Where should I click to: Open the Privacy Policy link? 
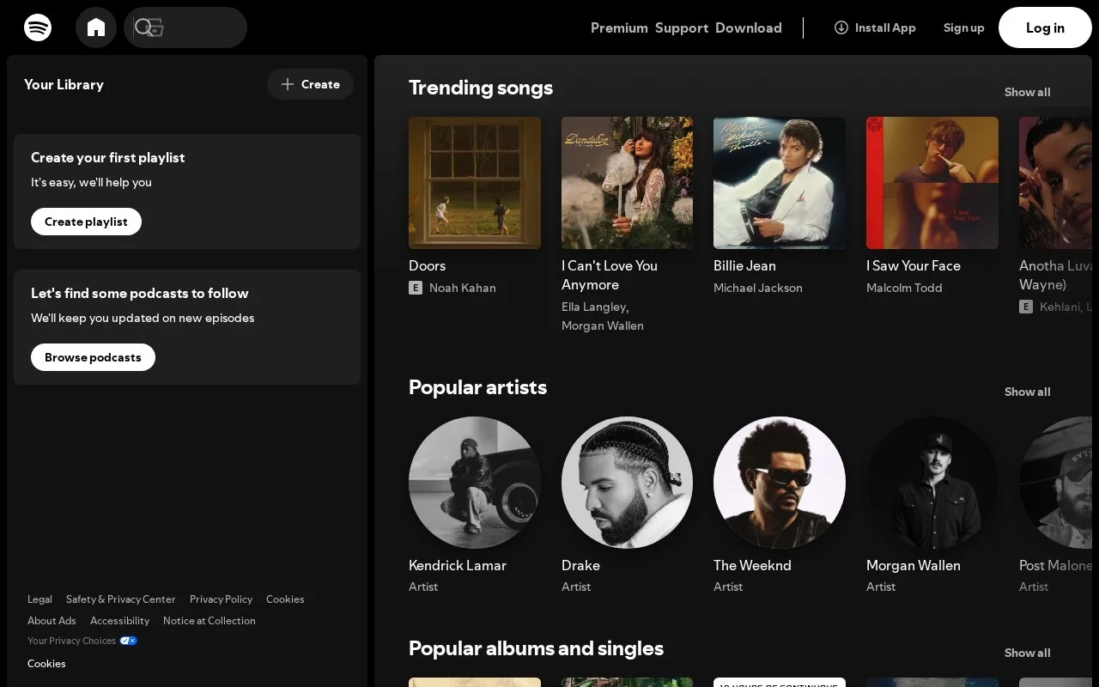tap(221, 599)
